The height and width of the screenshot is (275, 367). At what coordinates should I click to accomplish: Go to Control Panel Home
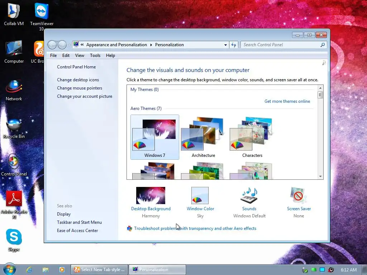pos(76,67)
